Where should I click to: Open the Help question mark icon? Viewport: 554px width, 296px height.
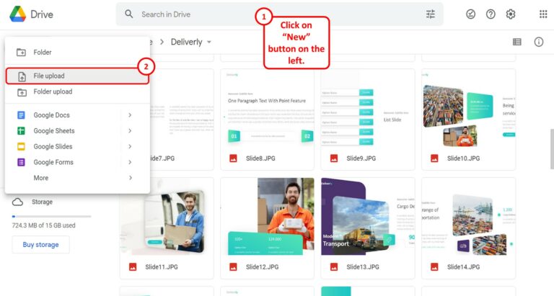pyautogui.click(x=491, y=14)
